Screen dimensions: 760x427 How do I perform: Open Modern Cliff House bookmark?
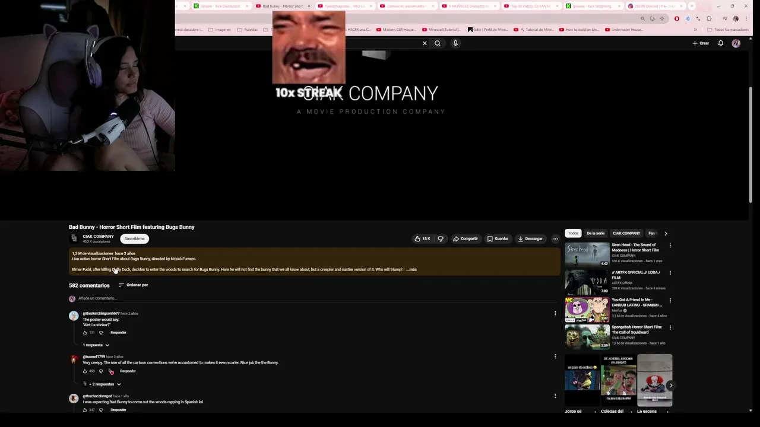tap(396, 30)
